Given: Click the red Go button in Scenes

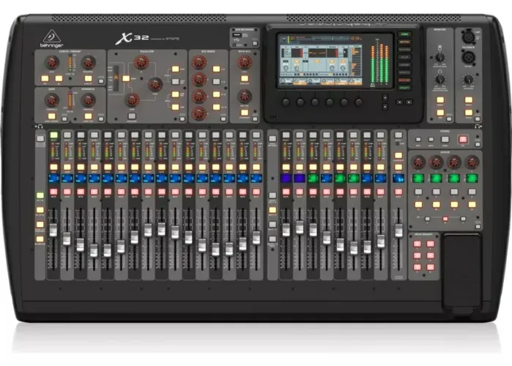Looking at the screenshot, I should [x=463, y=140].
